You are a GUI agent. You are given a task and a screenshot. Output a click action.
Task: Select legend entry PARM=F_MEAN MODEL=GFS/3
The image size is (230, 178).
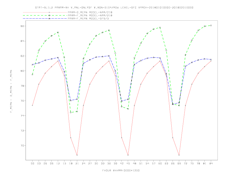(88, 19)
